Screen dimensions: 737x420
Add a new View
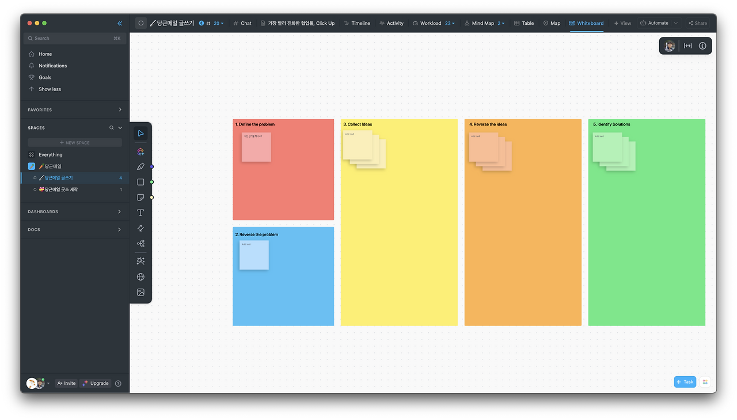622,24
